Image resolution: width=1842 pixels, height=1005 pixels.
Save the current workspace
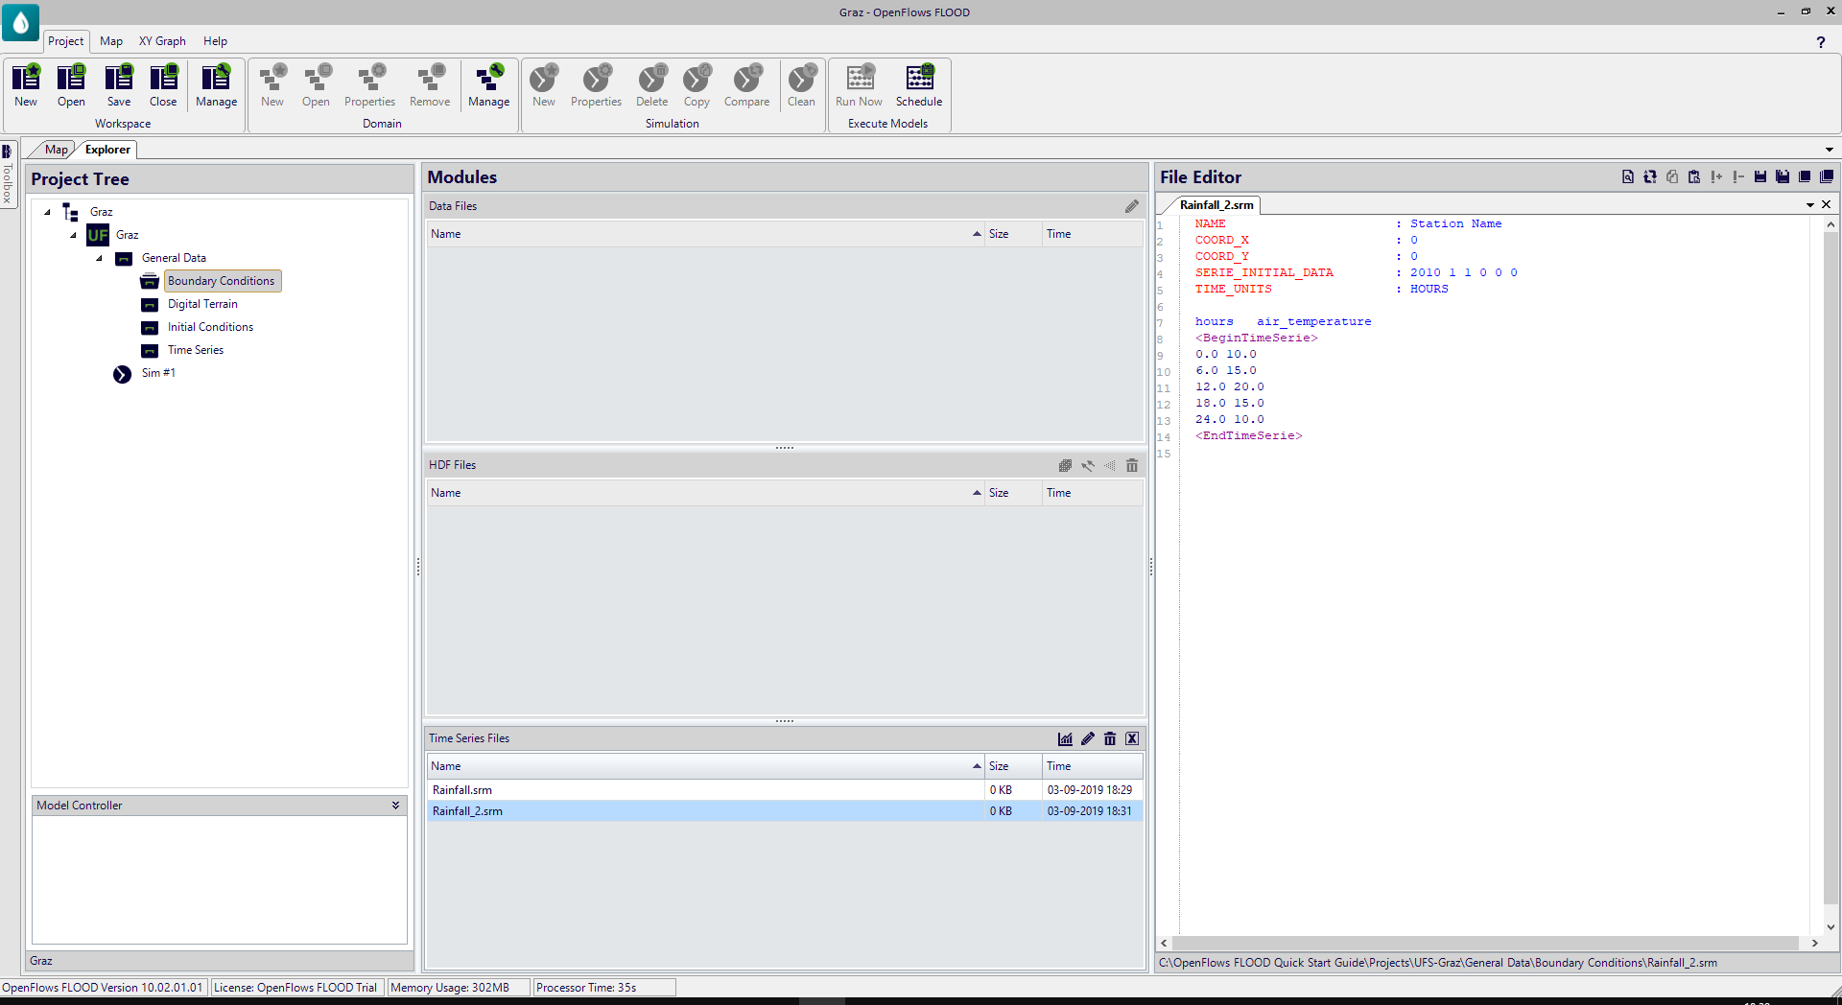[x=119, y=85]
